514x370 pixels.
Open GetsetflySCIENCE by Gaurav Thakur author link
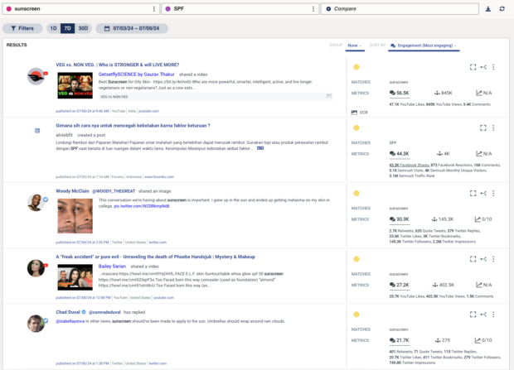[x=136, y=74]
